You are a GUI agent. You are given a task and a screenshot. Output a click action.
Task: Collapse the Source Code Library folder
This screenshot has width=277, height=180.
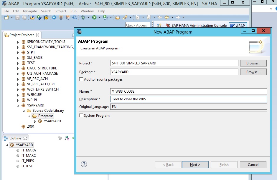click(24, 111)
